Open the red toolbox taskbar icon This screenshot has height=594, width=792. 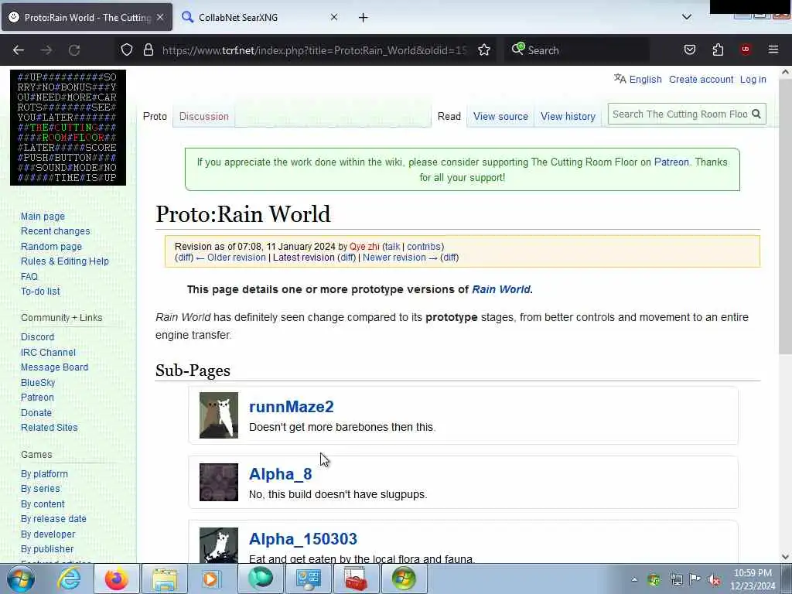(356, 579)
